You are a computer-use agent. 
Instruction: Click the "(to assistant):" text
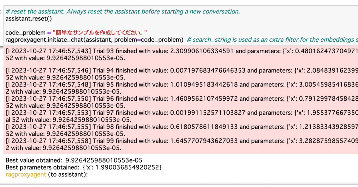(x=68, y=174)
